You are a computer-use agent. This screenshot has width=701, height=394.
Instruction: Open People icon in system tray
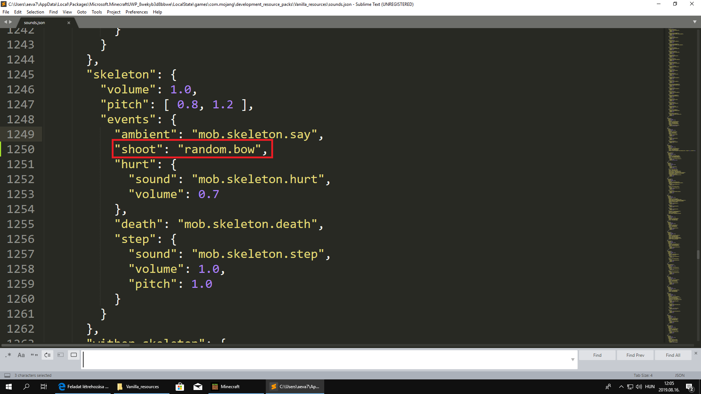coord(608,387)
